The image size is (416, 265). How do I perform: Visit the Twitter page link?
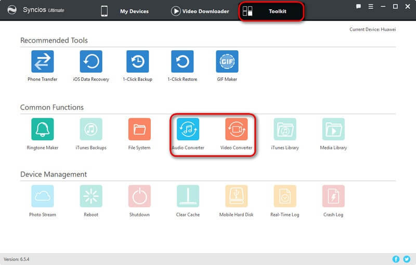(407, 259)
